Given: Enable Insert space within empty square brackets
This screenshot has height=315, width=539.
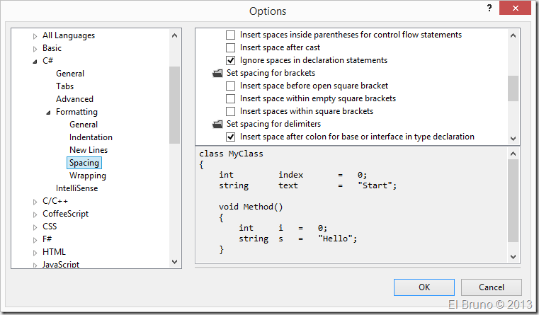Looking at the screenshot, I should pos(230,98).
